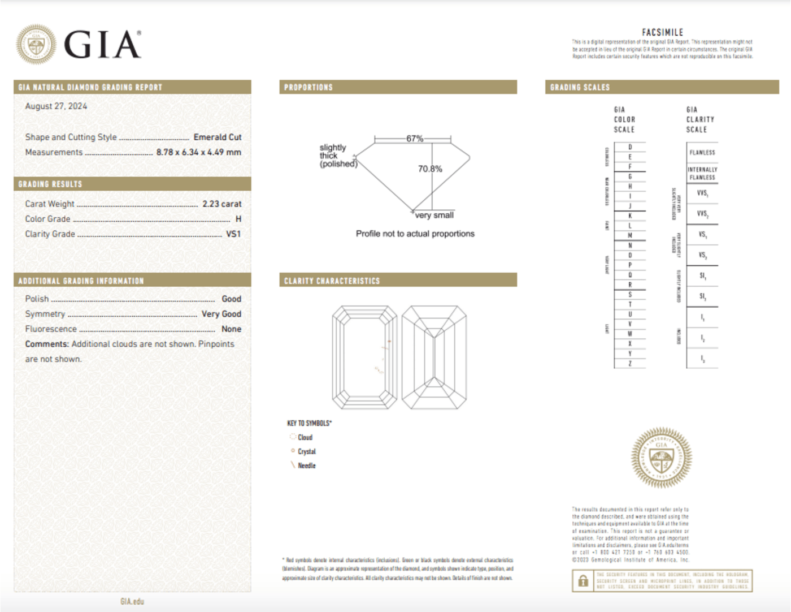Click the Comments label
The height and width of the screenshot is (612, 791).
(x=47, y=344)
